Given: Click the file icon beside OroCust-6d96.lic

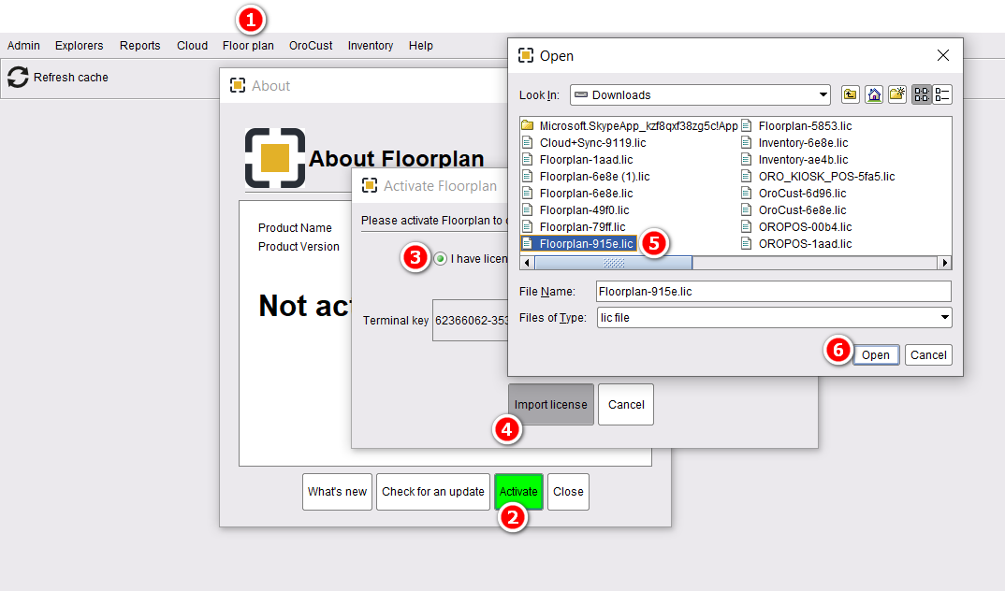Looking at the screenshot, I should click(747, 193).
